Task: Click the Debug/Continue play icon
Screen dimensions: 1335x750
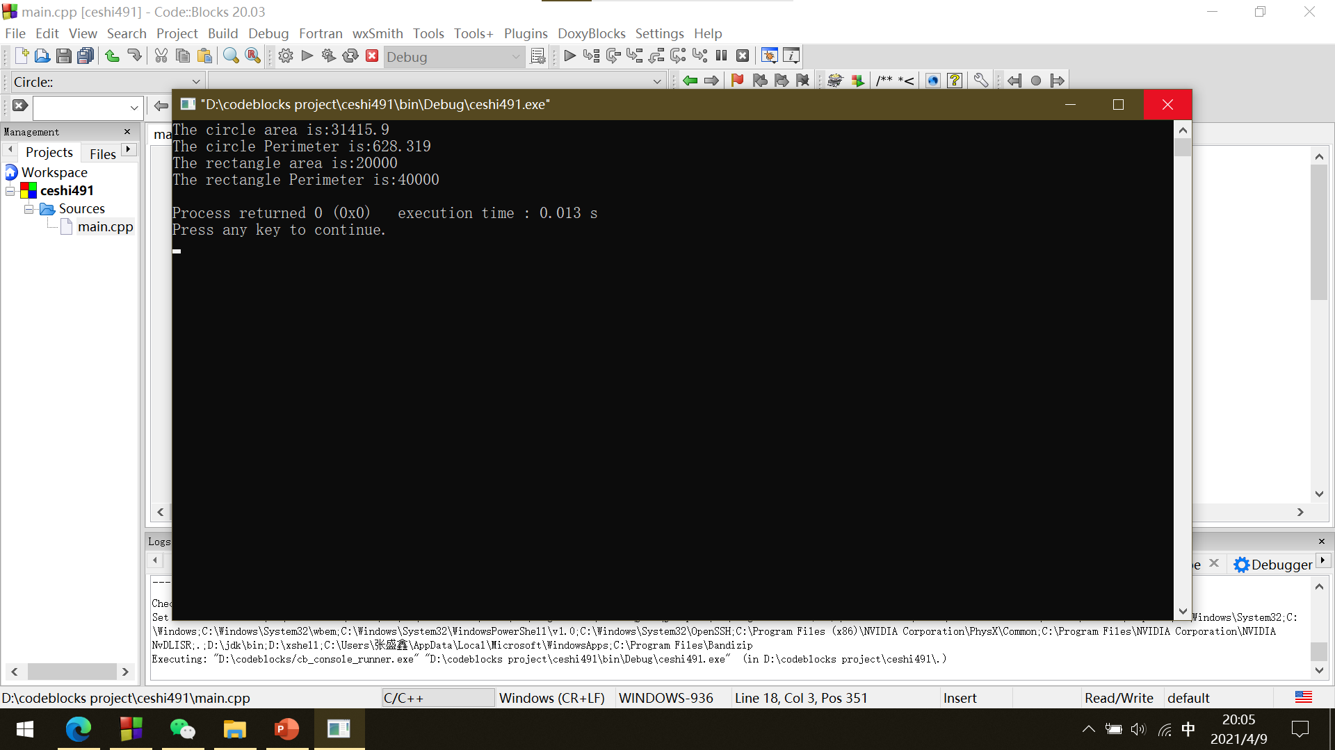Action: [x=569, y=56]
